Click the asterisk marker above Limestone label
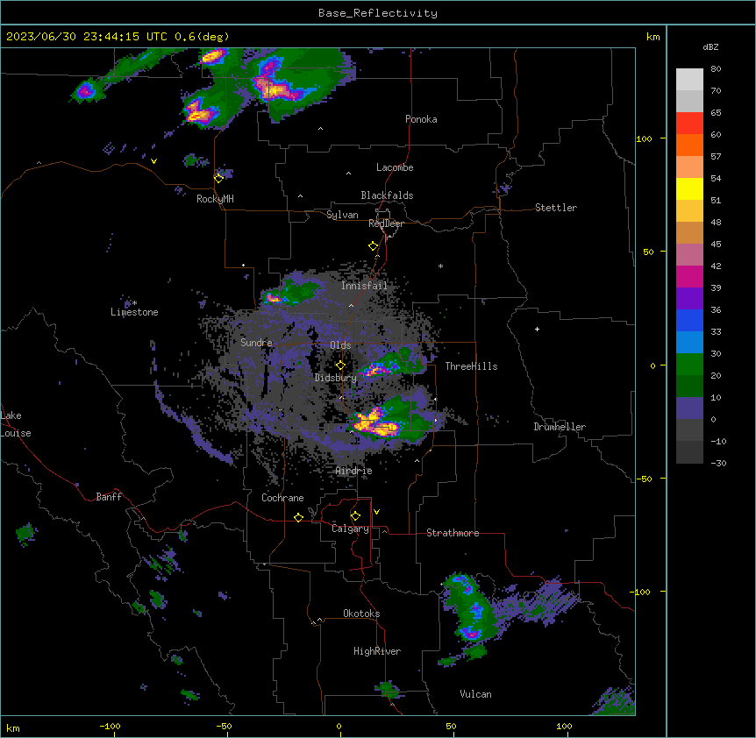Screen dimensions: 756x738 point(134,303)
